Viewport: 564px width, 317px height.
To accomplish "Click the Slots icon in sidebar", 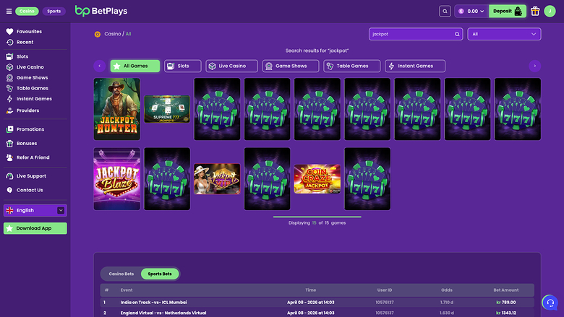I will pos(9,56).
